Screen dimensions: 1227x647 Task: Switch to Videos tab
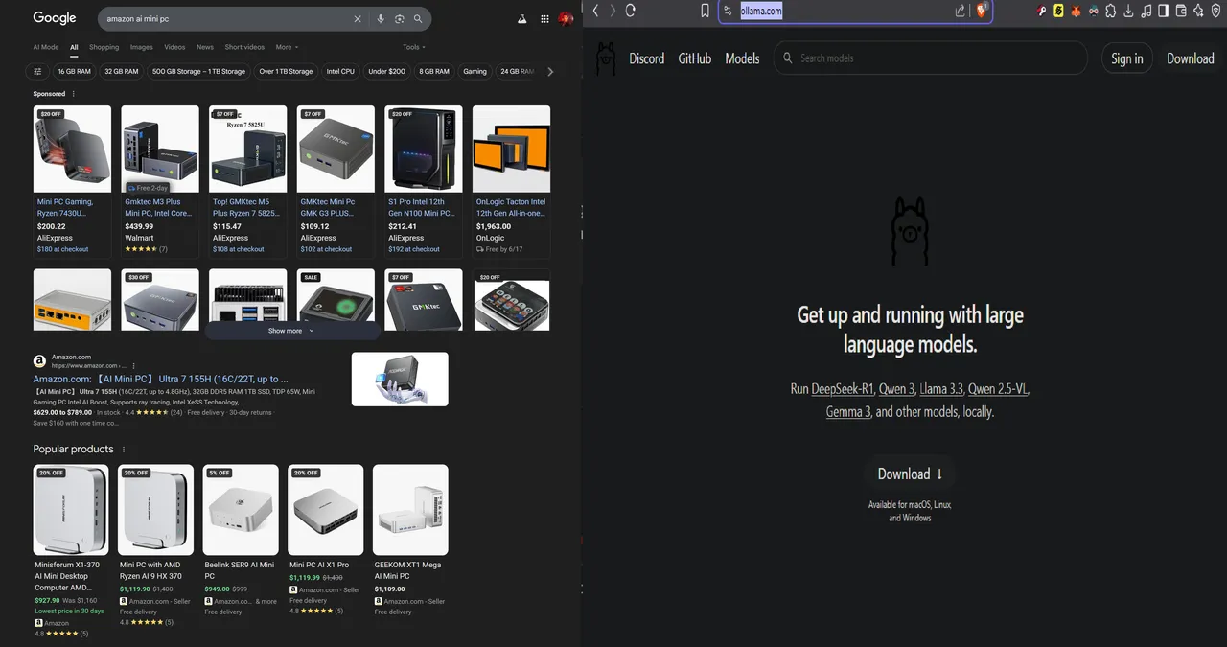pyautogui.click(x=174, y=47)
